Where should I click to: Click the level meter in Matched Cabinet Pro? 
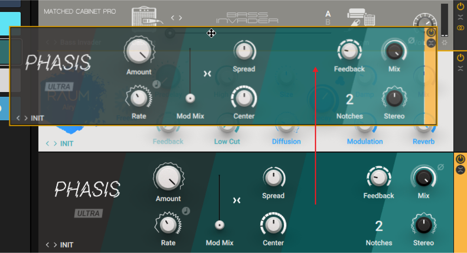click(x=444, y=20)
